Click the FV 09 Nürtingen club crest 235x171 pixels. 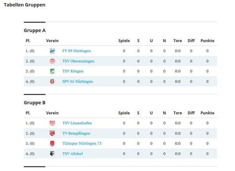click(52, 51)
